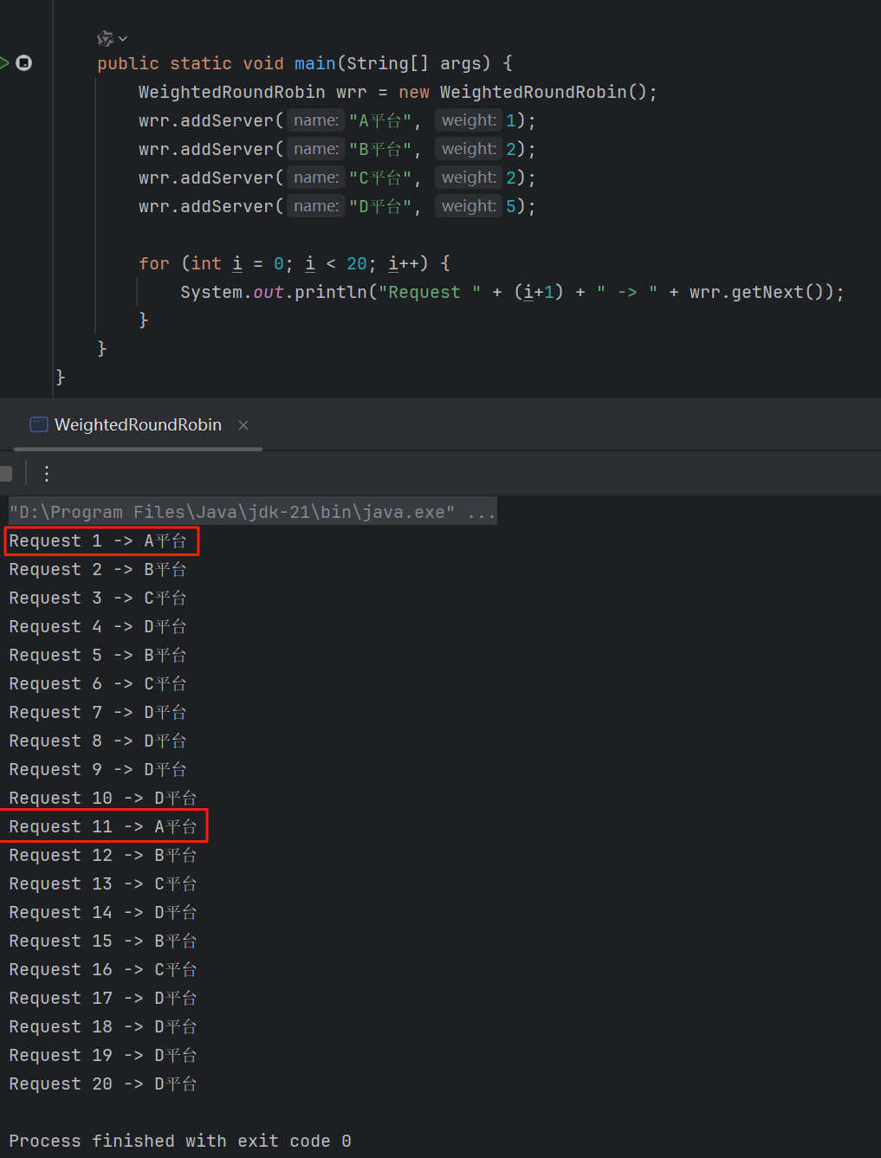Click the highlighted Request 1 output line

(98, 540)
